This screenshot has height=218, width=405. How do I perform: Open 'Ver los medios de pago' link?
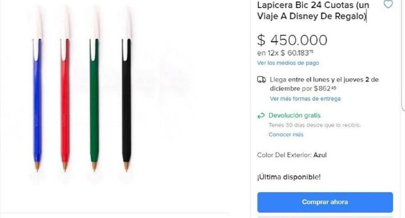pyautogui.click(x=288, y=63)
